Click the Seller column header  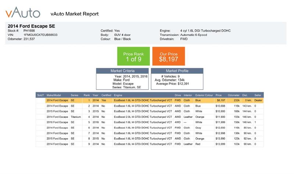(258, 95)
